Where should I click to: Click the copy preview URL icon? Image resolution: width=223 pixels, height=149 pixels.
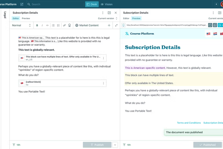pos(215,25)
